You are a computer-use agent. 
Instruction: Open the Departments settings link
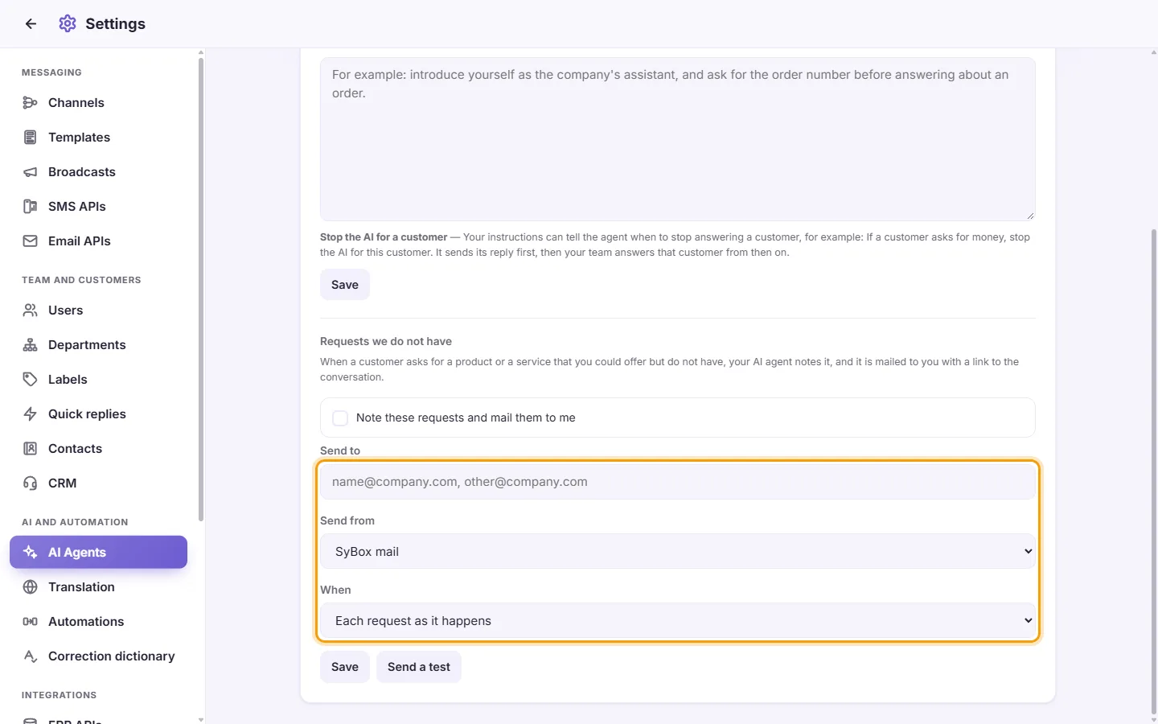pyautogui.click(x=98, y=345)
